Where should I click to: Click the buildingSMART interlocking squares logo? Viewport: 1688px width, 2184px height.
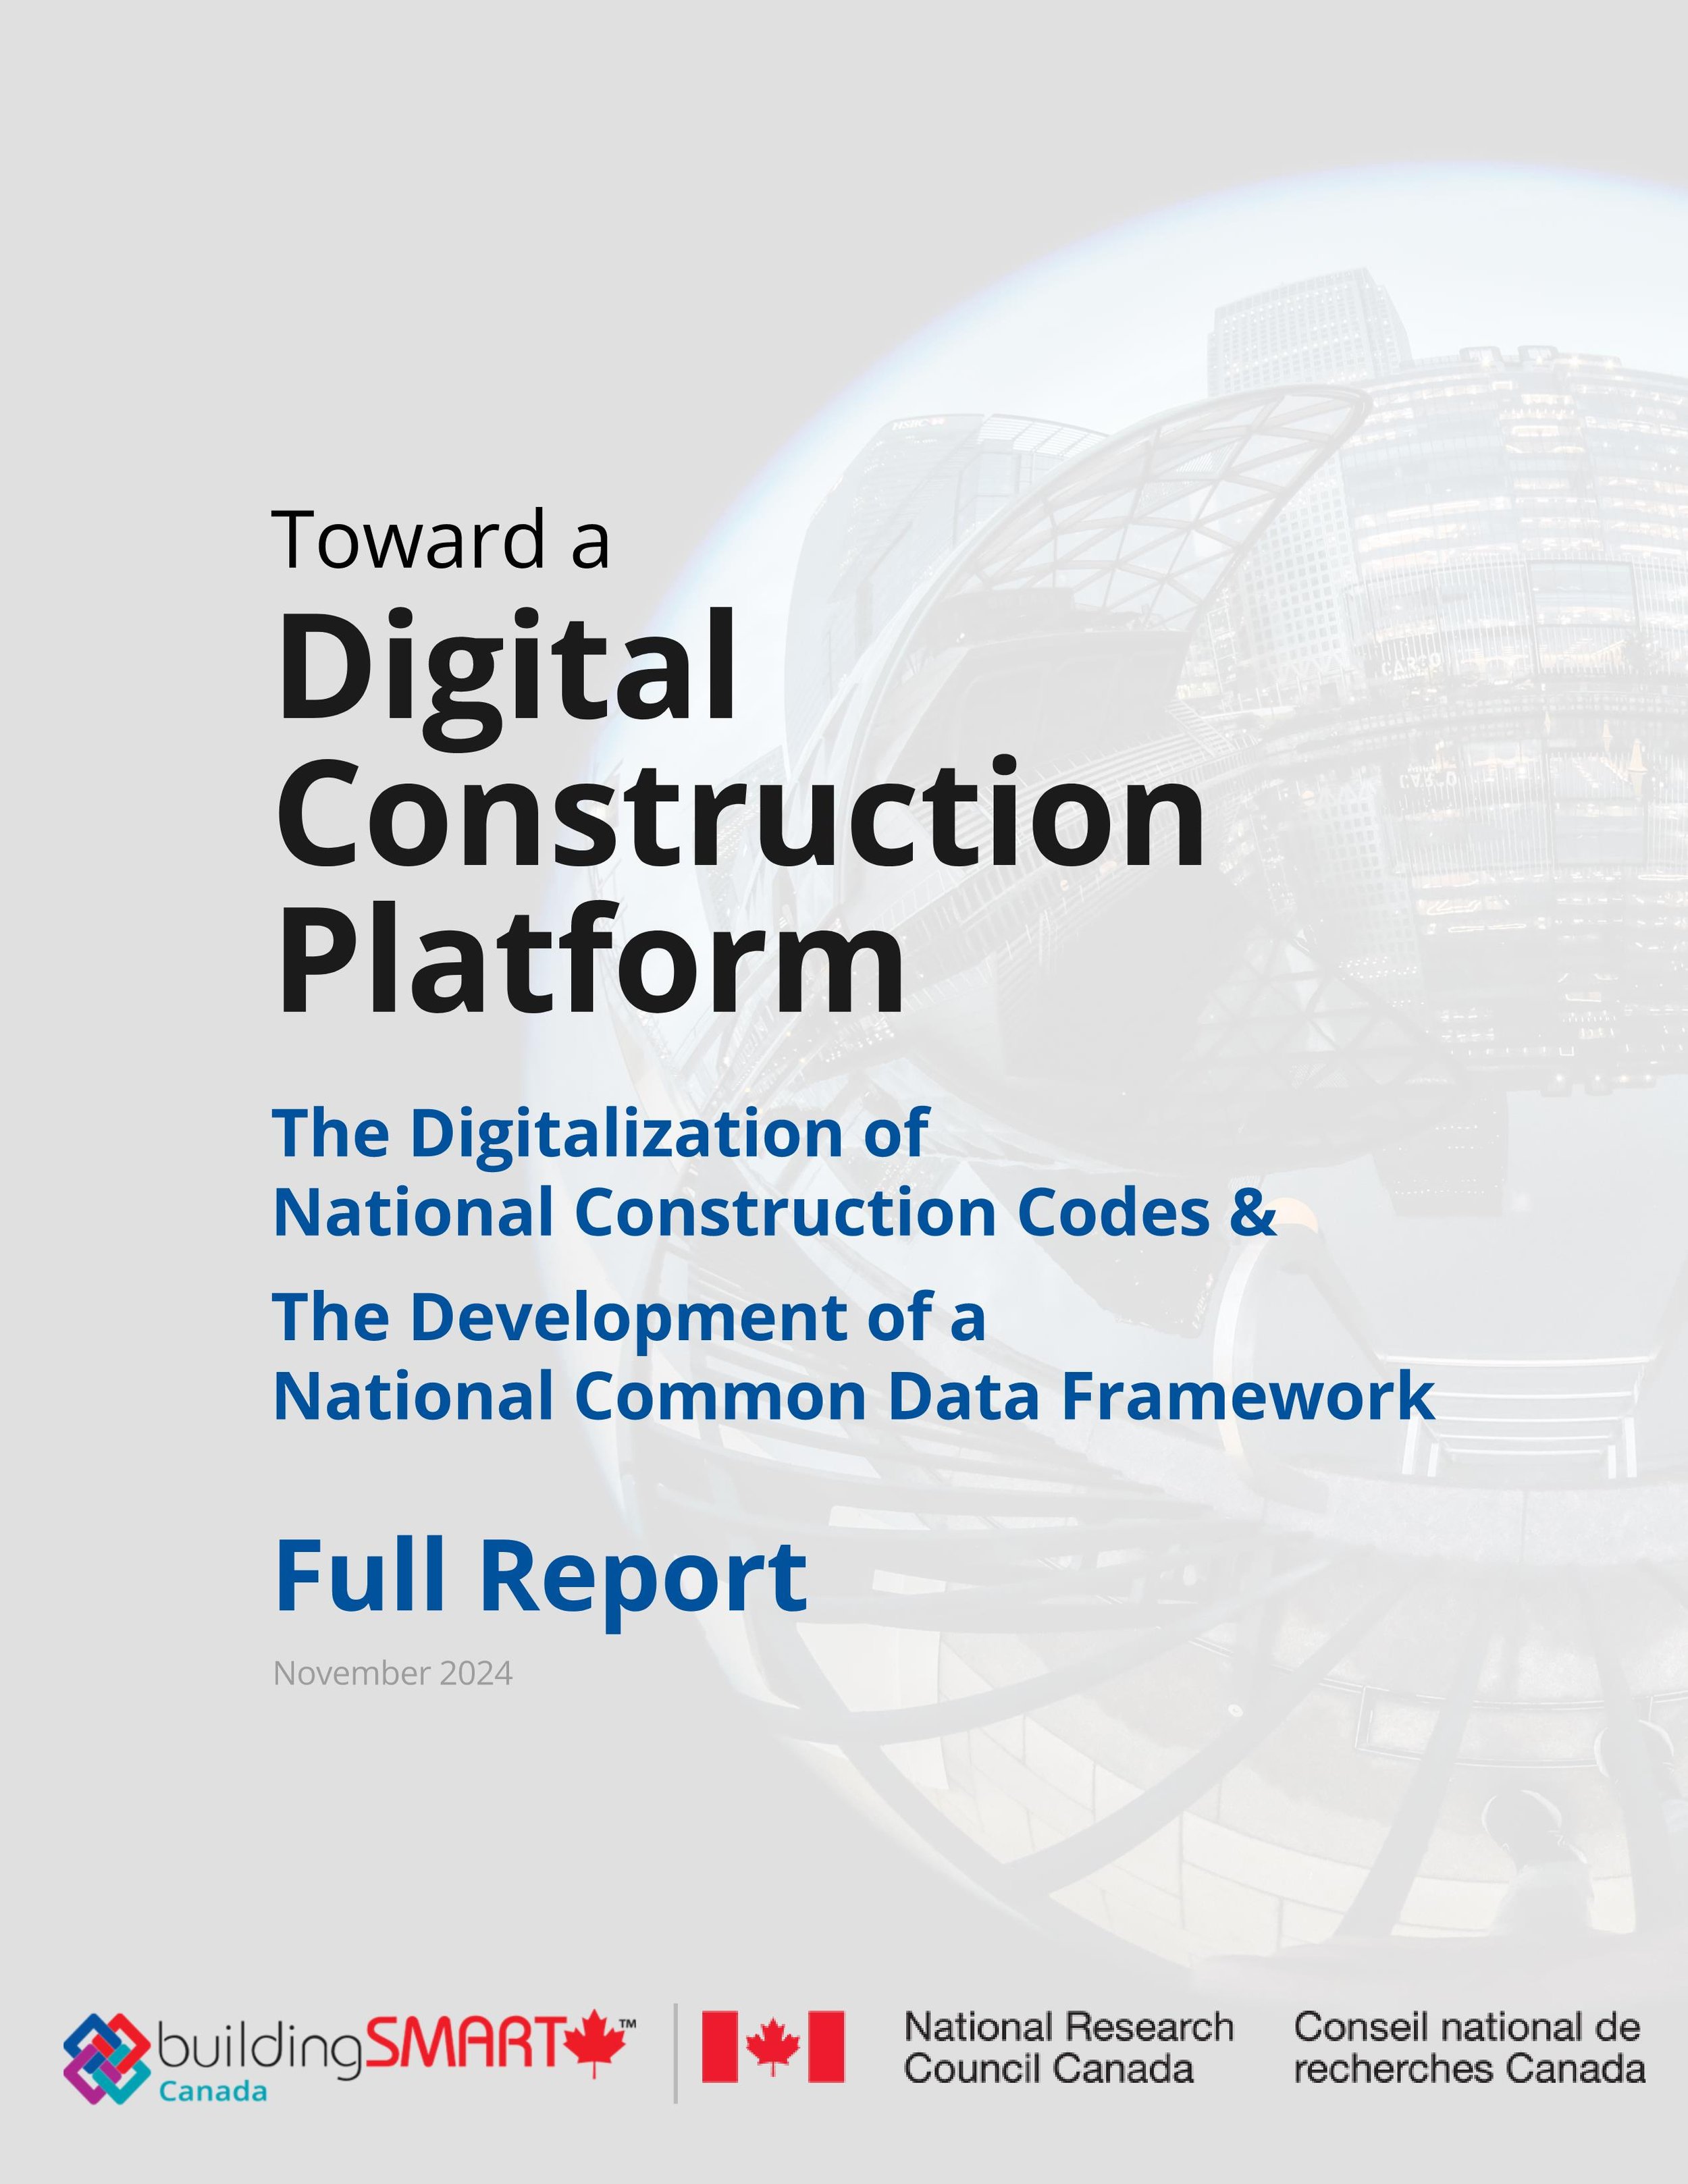tap(107, 2058)
